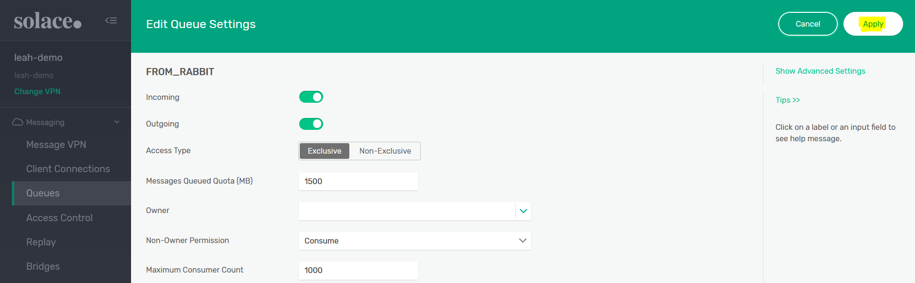Select Non-Exclusive access type
Image resolution: width=915 pixels, height=283 pixels.
pyautogui.click(x=385, y=151)
